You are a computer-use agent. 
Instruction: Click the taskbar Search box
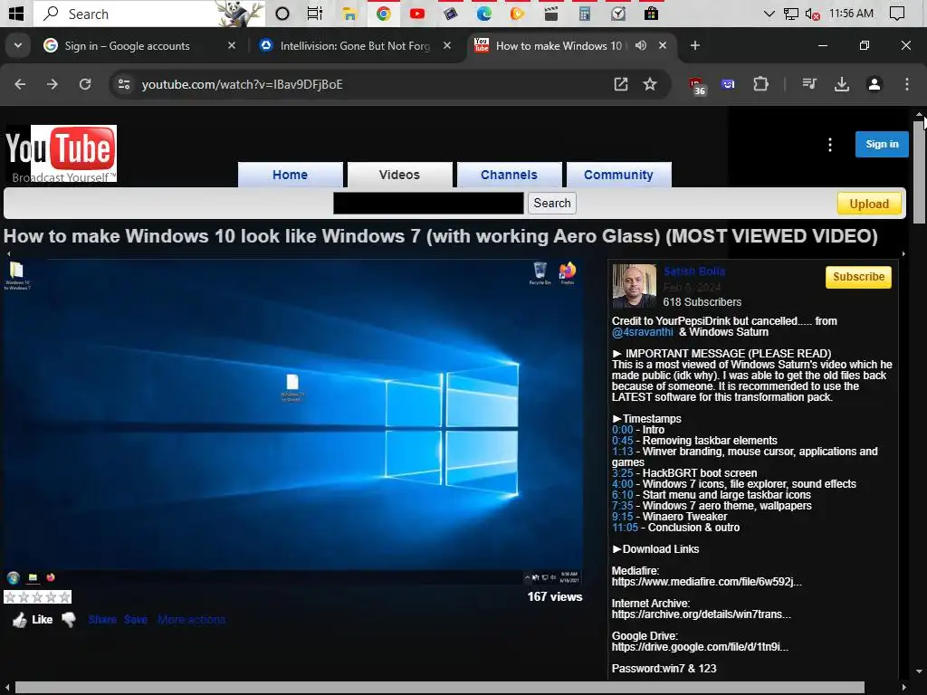[148, 14]
